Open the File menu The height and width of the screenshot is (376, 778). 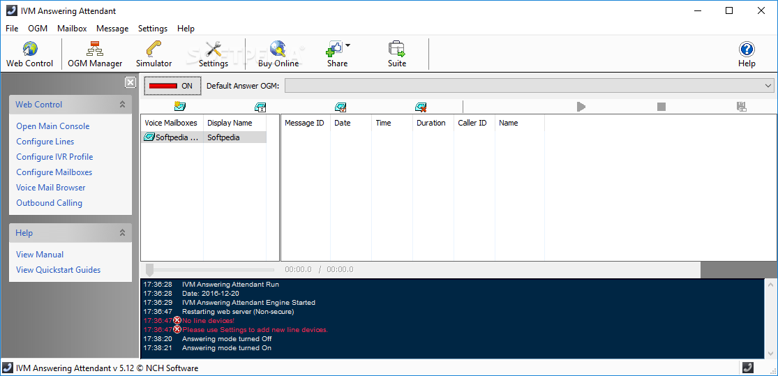tap(12, 29)
